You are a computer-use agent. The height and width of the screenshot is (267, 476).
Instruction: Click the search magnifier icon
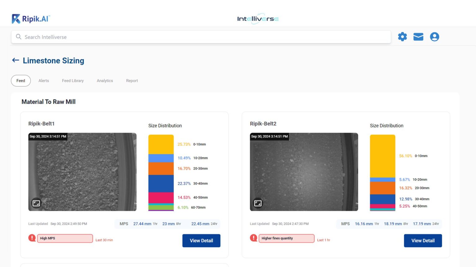(x=19, y=36)
